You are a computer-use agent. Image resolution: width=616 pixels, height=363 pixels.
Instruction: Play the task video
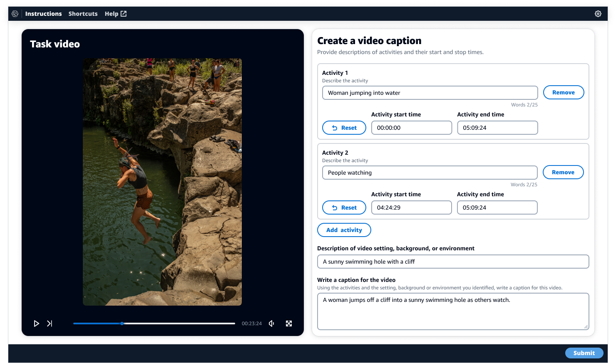point(37,323)
